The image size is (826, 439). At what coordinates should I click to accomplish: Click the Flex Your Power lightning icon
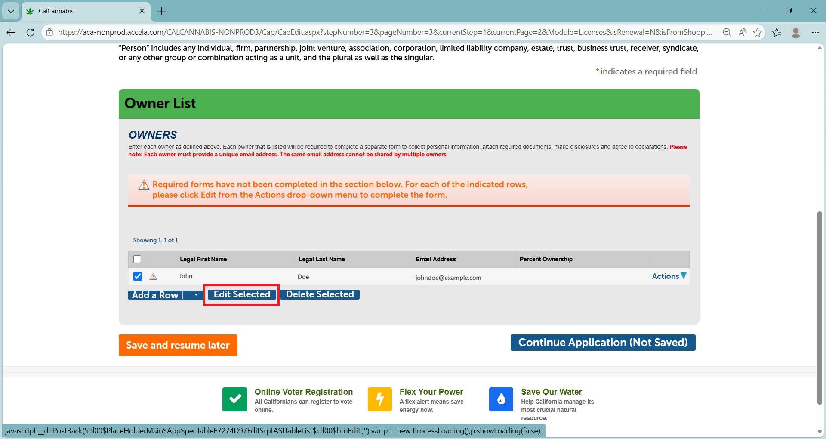point(380,399)
